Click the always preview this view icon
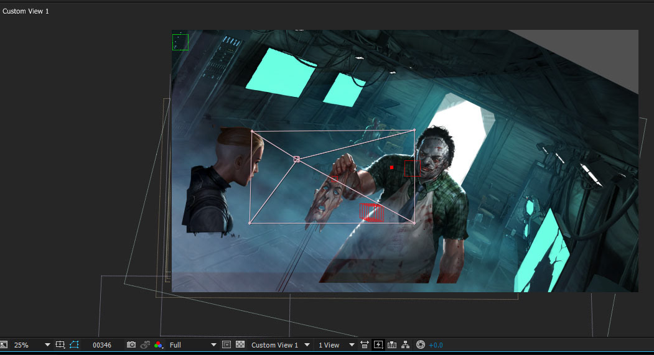 (3, 344)
